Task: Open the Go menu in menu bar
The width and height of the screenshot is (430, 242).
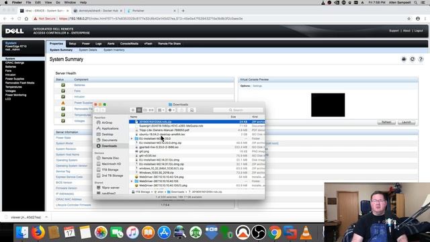Action: click(58, 3)
